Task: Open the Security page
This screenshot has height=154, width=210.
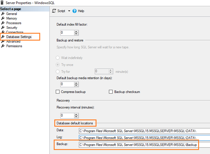Action: click(12, 28)
